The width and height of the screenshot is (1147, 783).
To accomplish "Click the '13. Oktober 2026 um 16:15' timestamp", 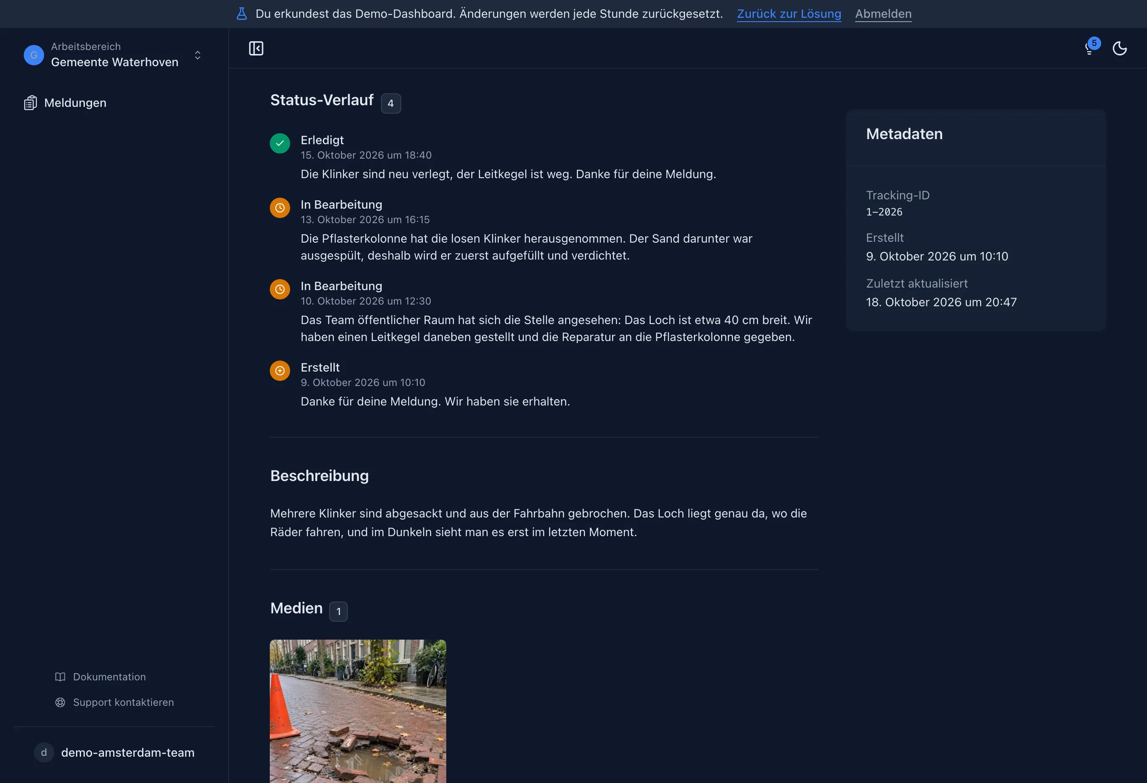I will coord(365,220).
